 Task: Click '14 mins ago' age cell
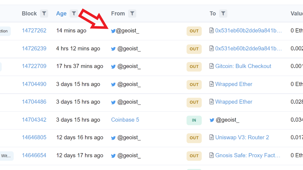coord(71,31)
